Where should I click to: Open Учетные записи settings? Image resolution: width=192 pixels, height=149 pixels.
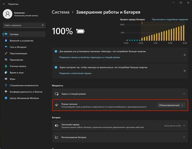(24, 66)
